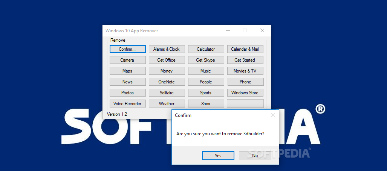Select the Sports button
This screenshot has width=387, height=171.
coord(206,92)
